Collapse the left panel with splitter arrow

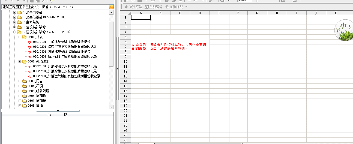(x=118, y=69)
